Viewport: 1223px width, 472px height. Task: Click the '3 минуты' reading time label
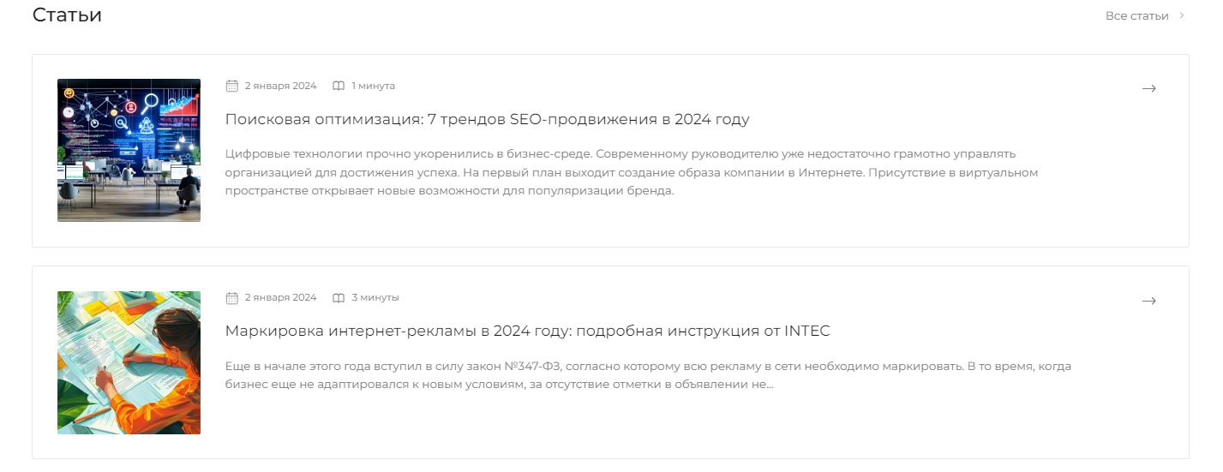(x=375, y=297)
